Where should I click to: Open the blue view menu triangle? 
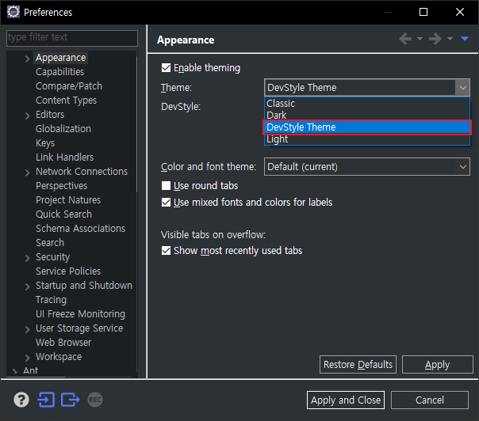pyautogui.click(x=465, y=39)
